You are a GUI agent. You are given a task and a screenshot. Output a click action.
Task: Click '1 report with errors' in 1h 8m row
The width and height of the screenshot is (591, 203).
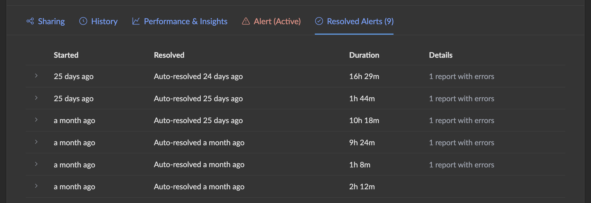pyautogui.click(x=462, y=165)
